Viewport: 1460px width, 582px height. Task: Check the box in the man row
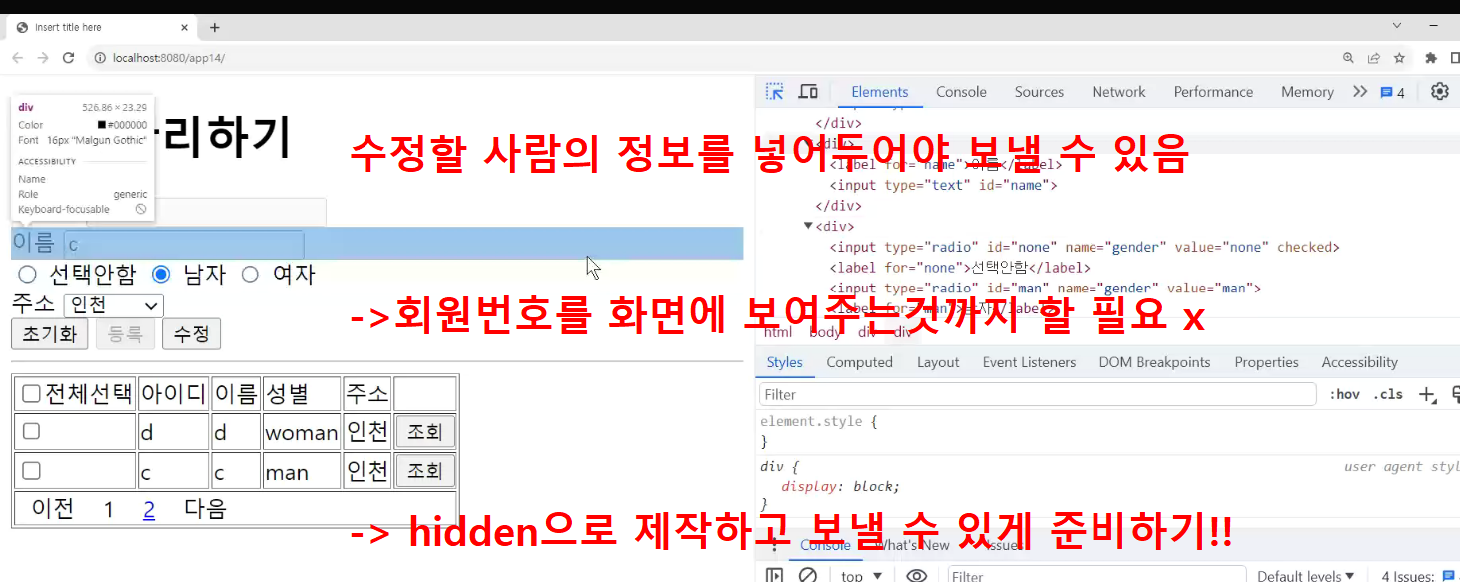31,470
